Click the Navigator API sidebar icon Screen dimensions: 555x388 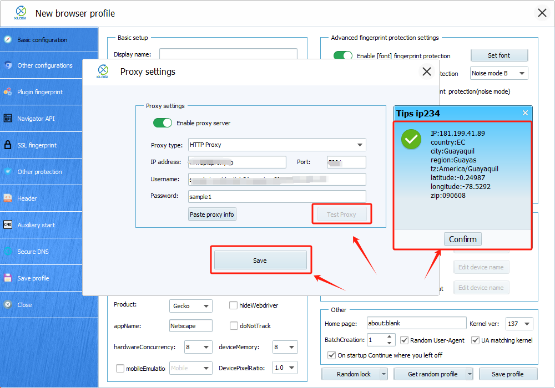pyautogui.click(x=8, y=119)
